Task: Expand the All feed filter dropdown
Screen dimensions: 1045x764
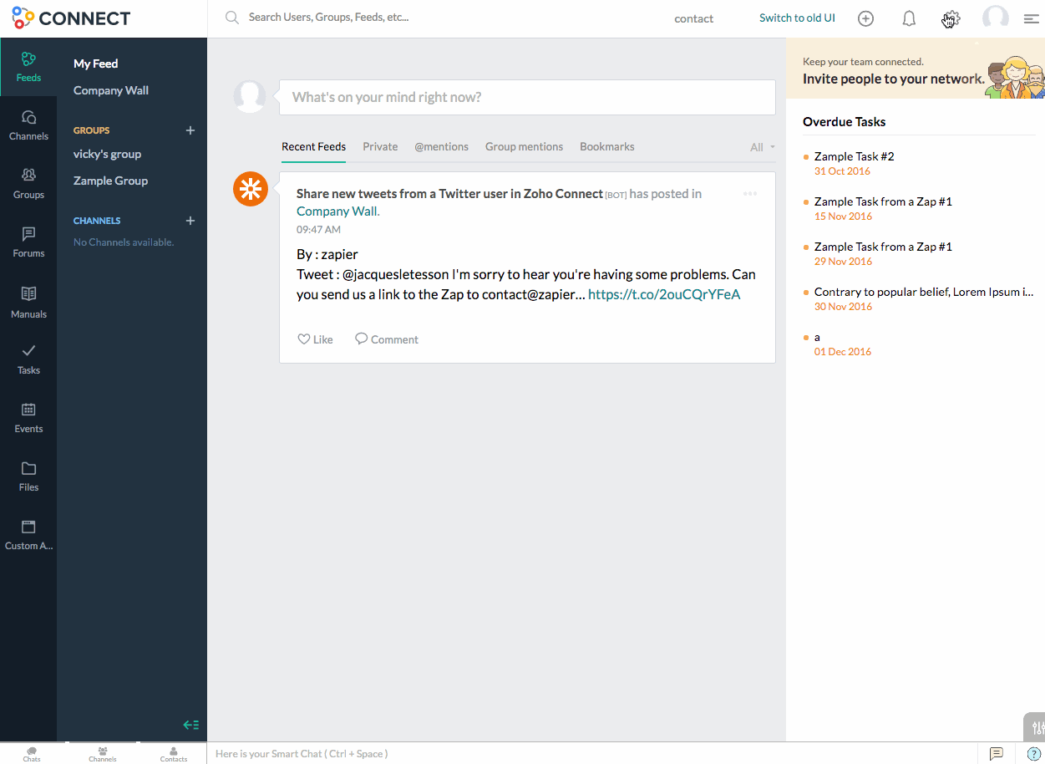Action: pyautogui.click(x=763, y=147)
